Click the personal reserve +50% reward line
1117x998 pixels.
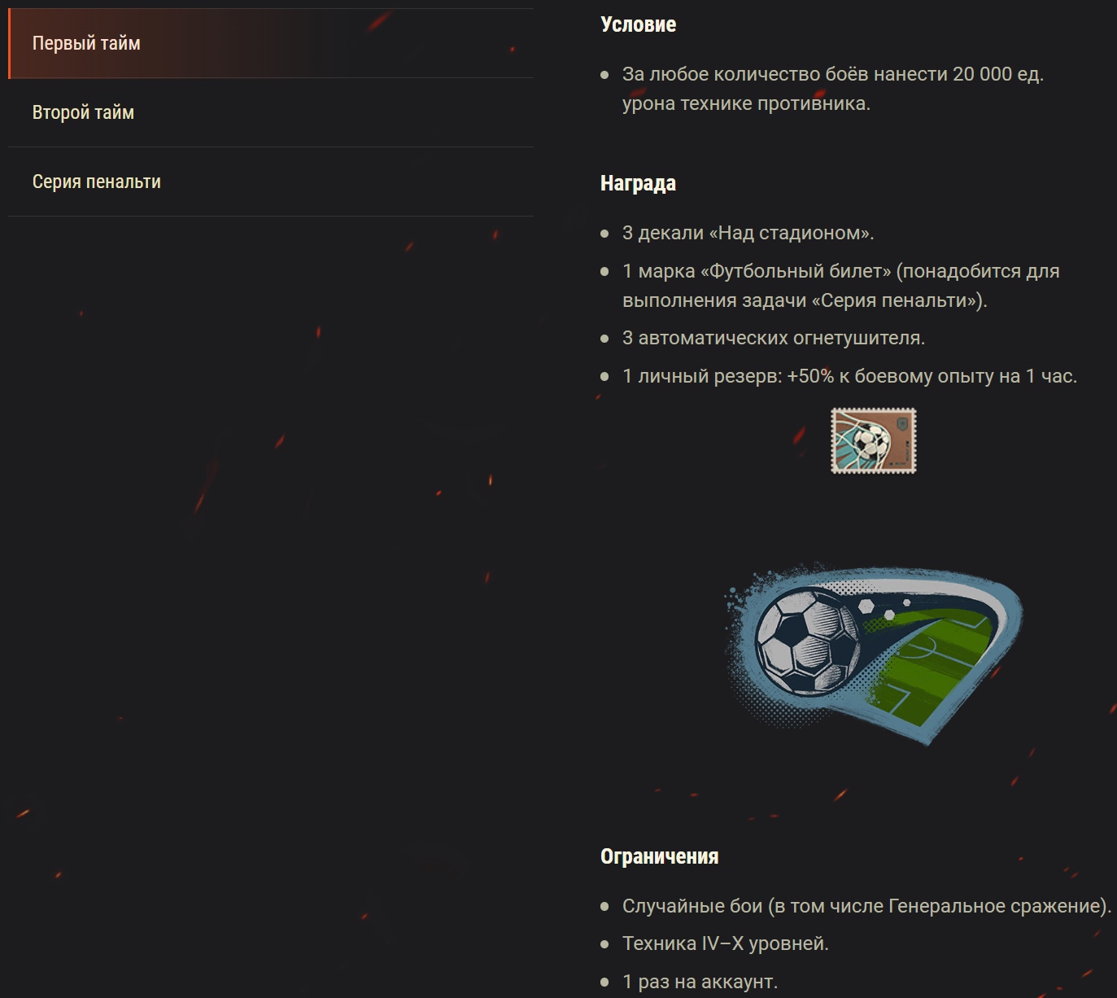click(849, 376)
